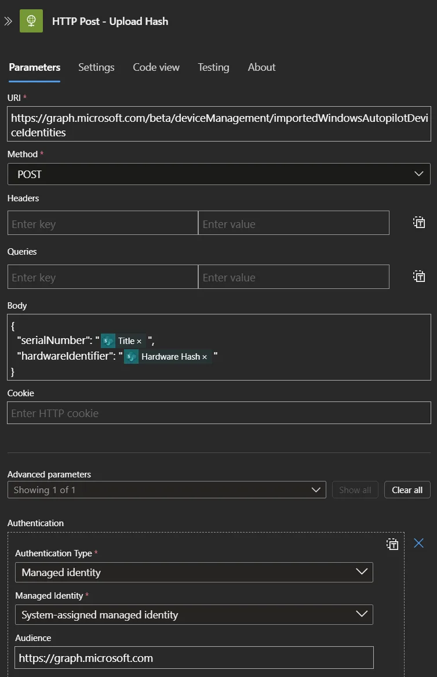Click the Cookie input field
Screen dimensions: 437x677
[x=218, y=413]
